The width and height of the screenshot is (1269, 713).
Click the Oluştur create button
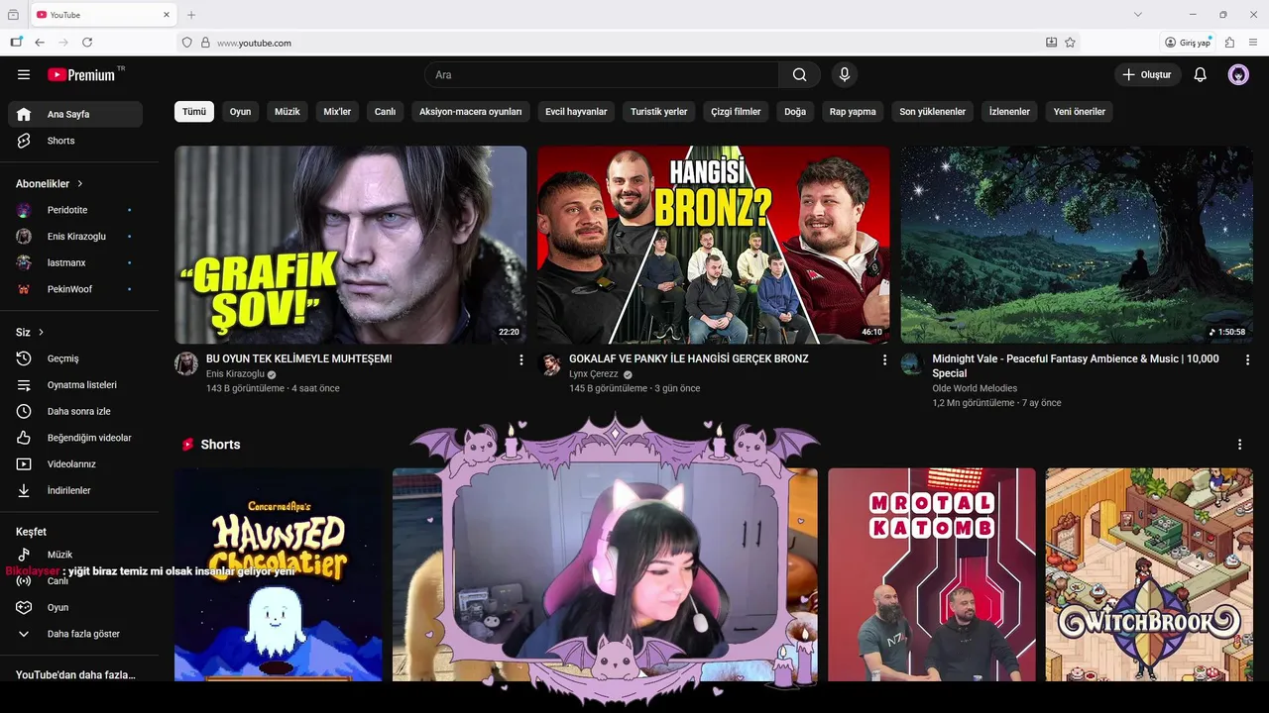click(1147, 74)
